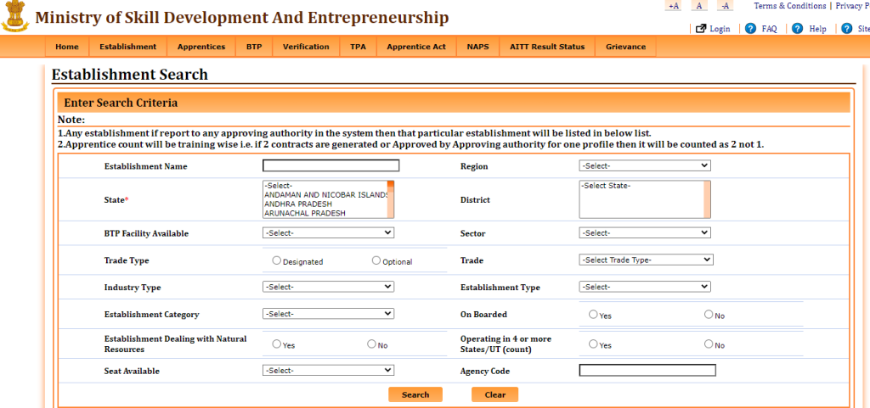
Task: Expand the Trade dropdown
Action: pos(647,260)
